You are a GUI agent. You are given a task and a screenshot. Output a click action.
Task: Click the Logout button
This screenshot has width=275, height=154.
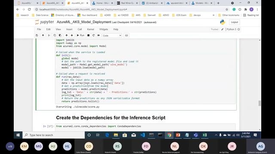click(234, 22)
